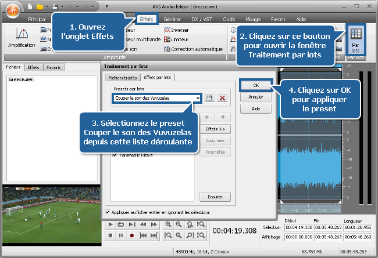Switch to Effets par lots tab
Viewport: 378px width, 258px height.
[x=157, y=77]
